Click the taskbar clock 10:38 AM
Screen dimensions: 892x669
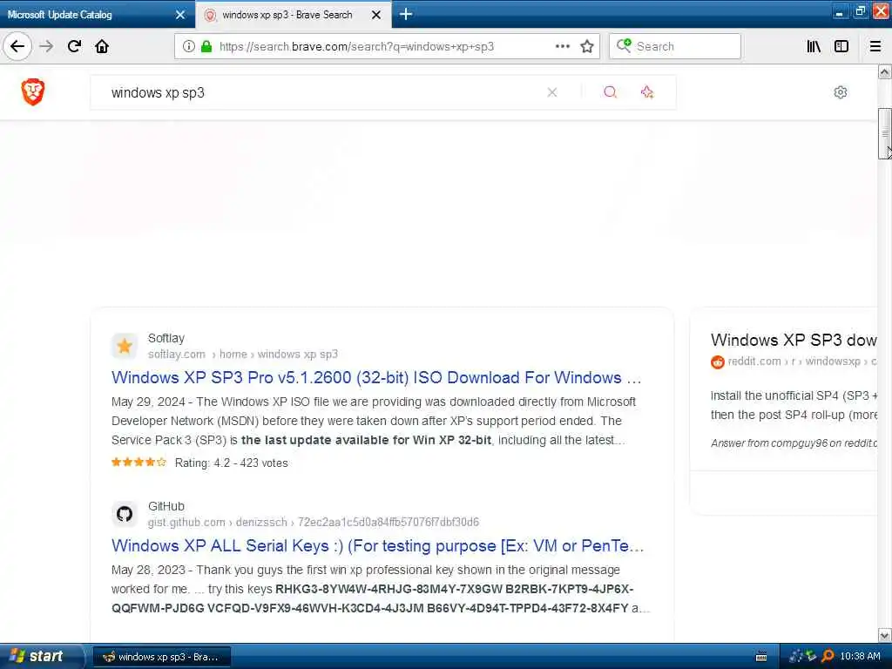(860, 656)
